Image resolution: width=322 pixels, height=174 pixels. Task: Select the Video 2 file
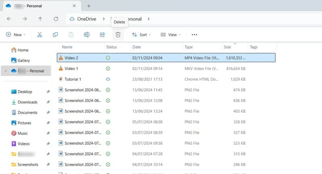pos(166,58)
